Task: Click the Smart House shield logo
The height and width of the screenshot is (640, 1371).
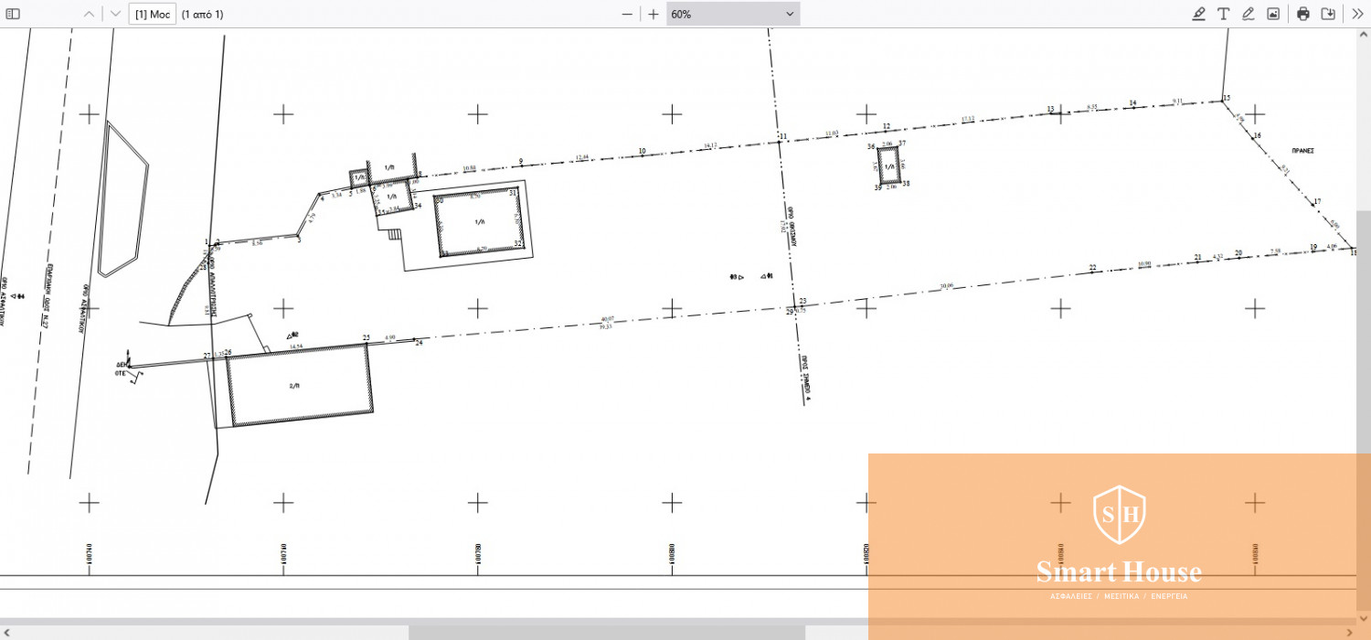Action: pos(1119,514)
